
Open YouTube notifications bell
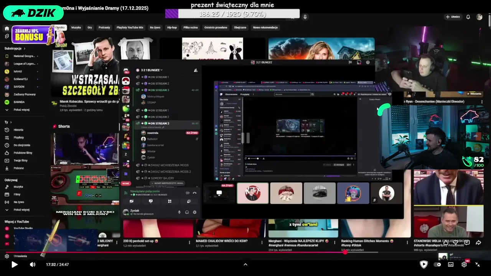pyautogui.click(x=468, y=17)
